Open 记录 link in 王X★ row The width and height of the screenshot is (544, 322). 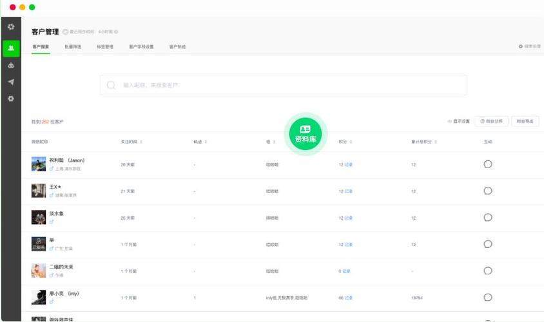click(348, 191)
